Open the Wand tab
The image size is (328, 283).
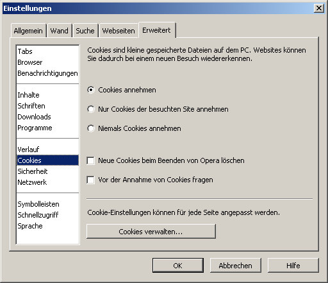[x=60, y=31]
